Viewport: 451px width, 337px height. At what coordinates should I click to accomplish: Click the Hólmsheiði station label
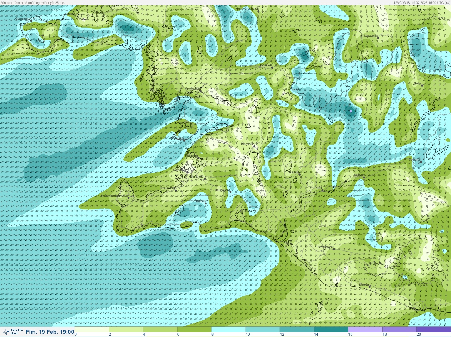coord(197,176)
